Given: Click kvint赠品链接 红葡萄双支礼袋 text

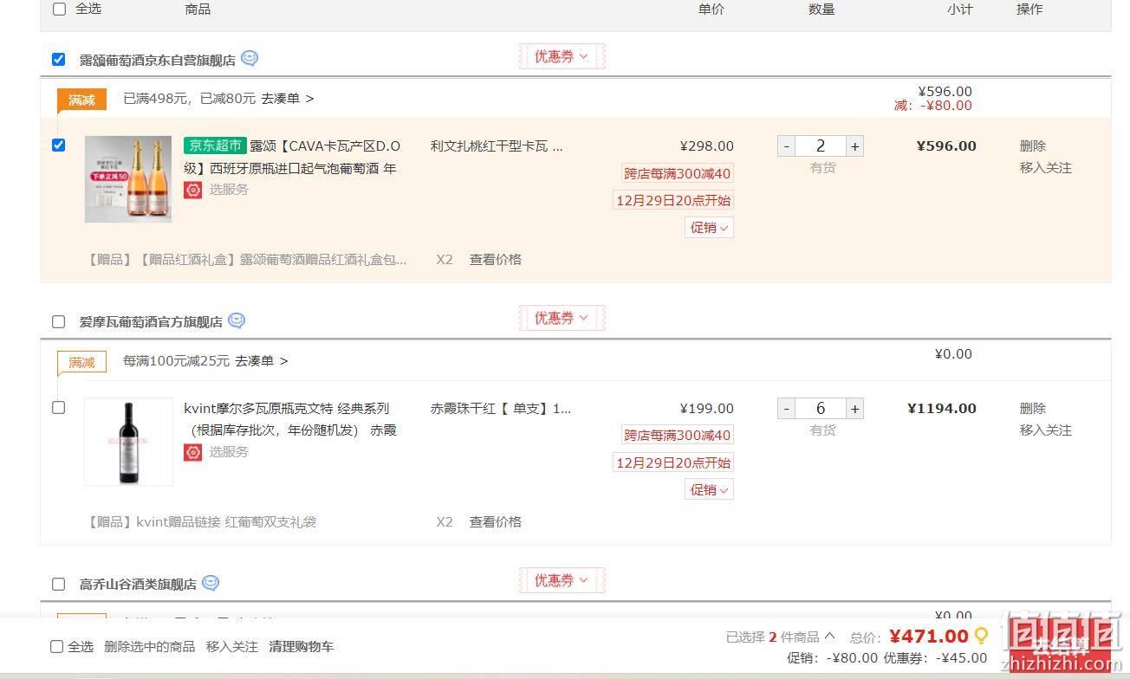Looking at the screenshot, I should click(x=201, y=522).
